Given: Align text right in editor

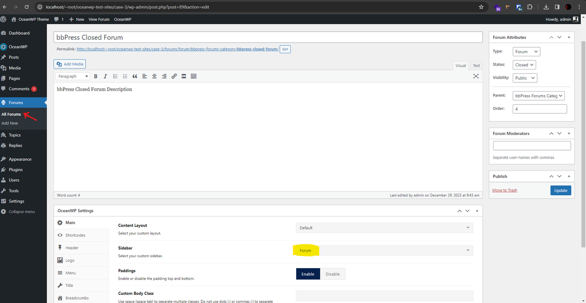Looking at the screenshot, I should pyautogui.click(x=164, y=76).
